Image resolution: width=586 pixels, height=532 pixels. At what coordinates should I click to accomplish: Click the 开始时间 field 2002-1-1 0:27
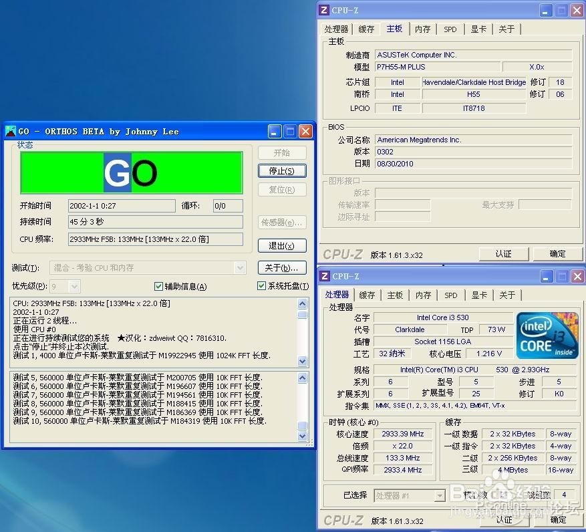(122, 206)
